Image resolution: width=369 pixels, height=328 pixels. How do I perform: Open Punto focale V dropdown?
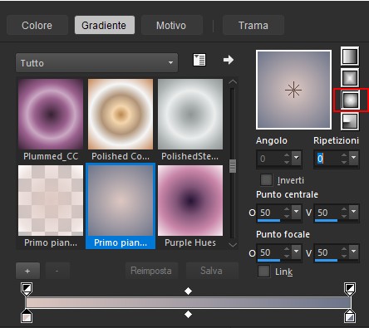point(354,252)
